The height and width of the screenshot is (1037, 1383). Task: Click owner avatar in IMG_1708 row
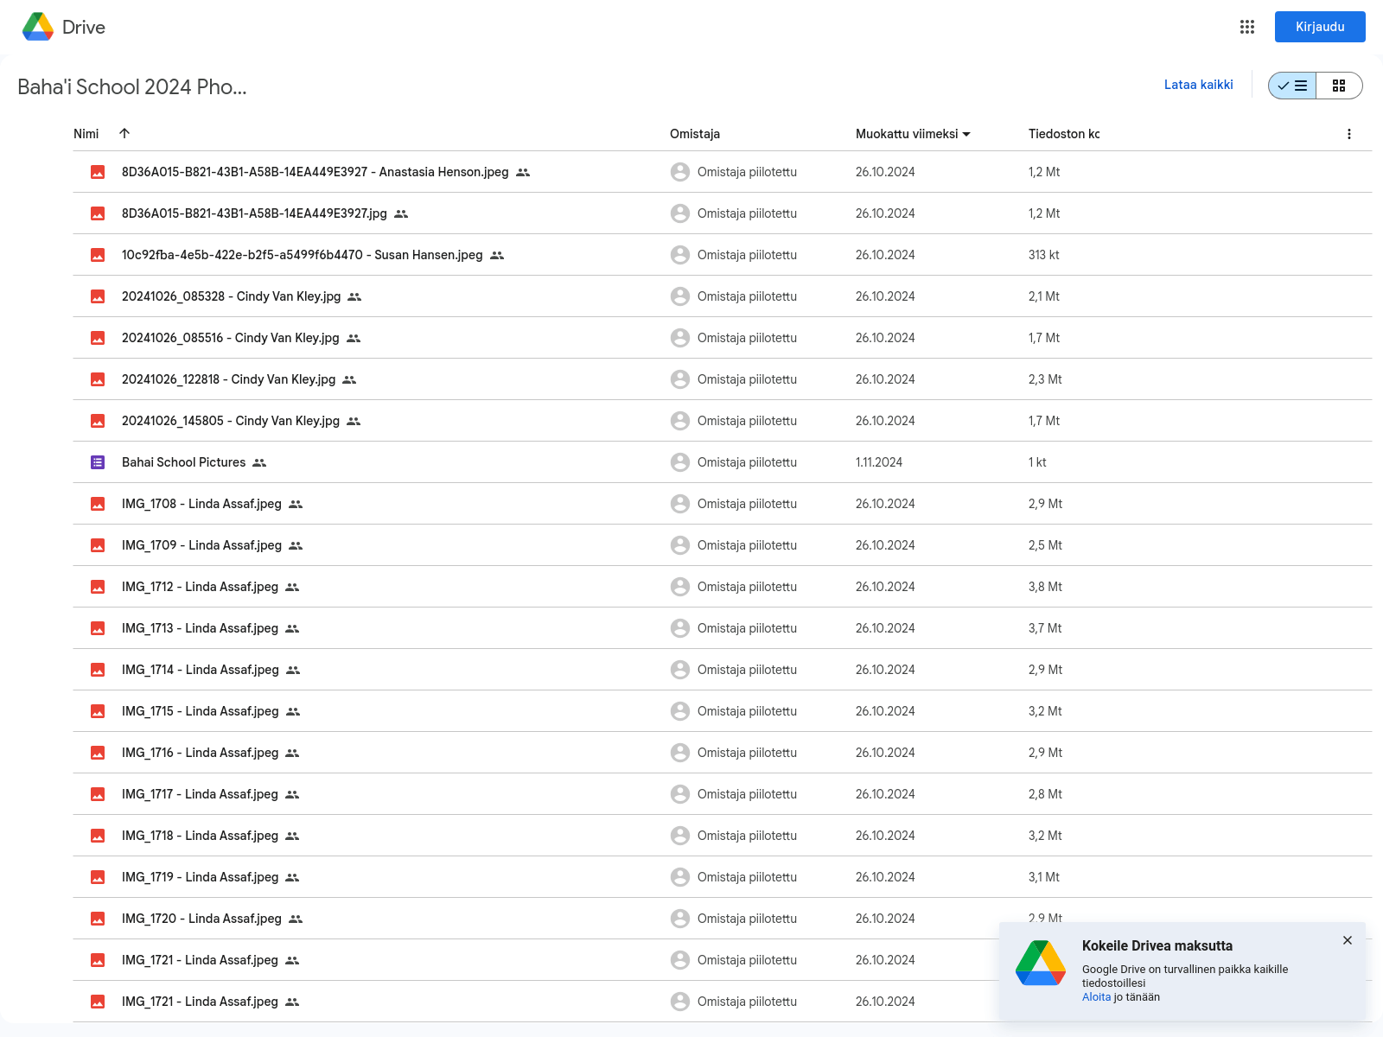click(680, 504)
